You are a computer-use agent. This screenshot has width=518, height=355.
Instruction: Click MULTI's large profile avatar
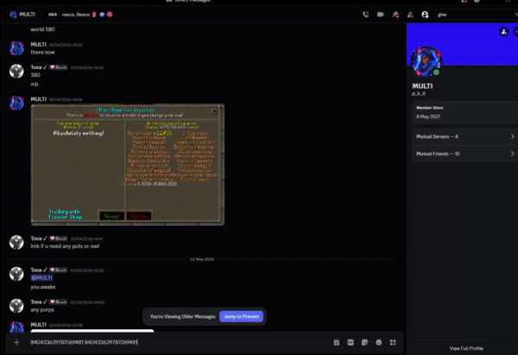(x=426, y=62)
